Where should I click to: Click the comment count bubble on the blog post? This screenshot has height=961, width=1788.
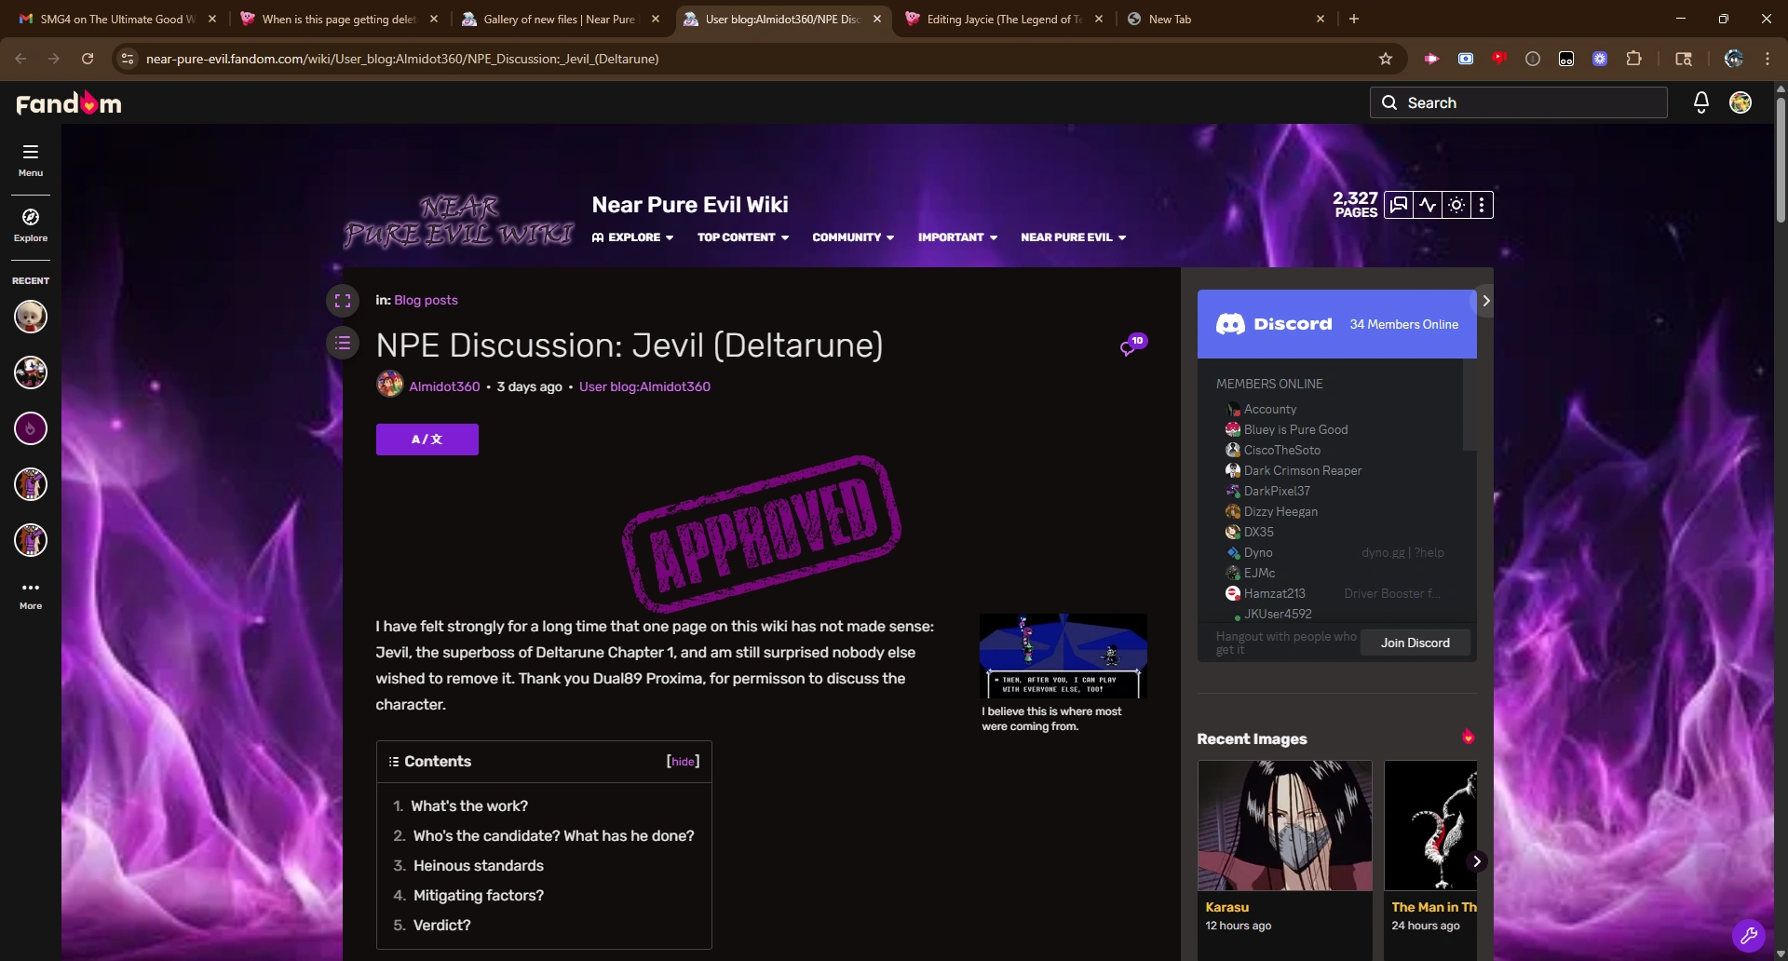1131,345
